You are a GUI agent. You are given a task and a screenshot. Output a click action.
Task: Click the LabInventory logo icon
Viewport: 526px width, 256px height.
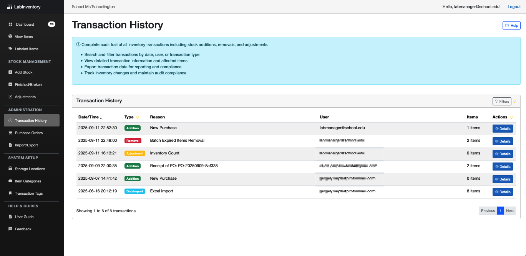click(x=10, y=7)
